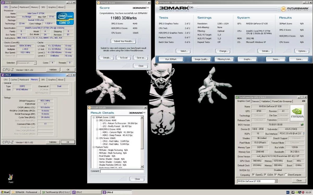Click Submit Your Results button
Image resolution: width=313 pixels, height=195 pixels.
click(x=124, y=41)
